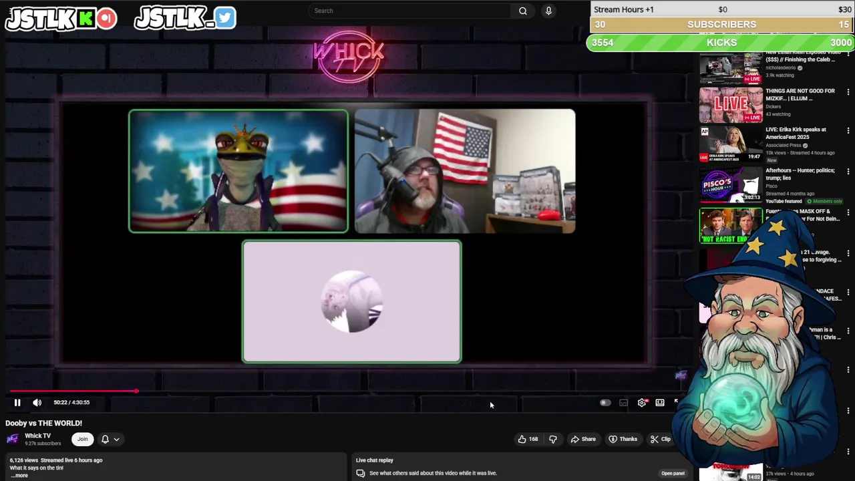Mute the video volume
The height and width of the screenshot is (481, 855).
pos(37,402)
